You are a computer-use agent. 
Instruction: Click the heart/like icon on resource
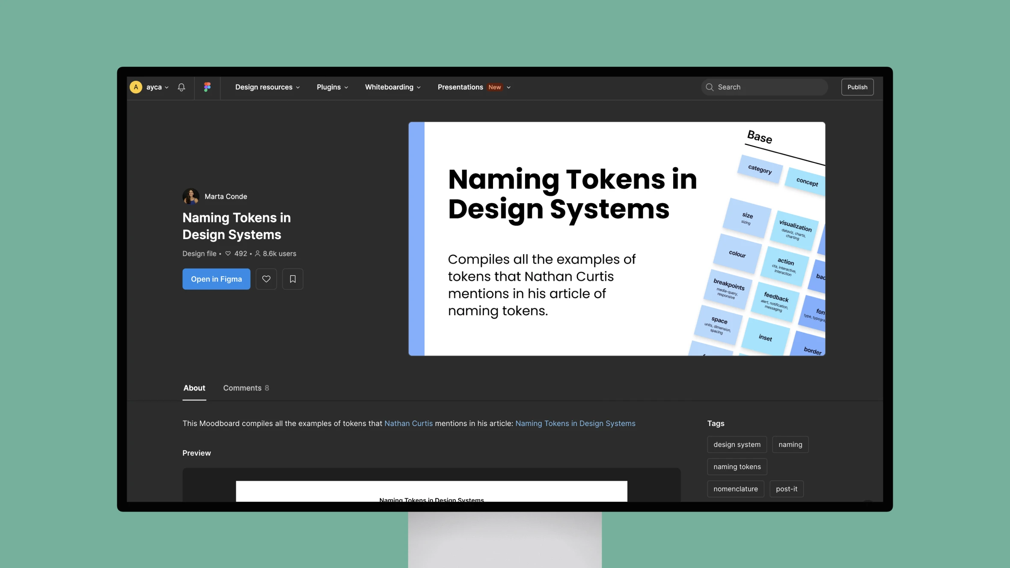[266, 279]
